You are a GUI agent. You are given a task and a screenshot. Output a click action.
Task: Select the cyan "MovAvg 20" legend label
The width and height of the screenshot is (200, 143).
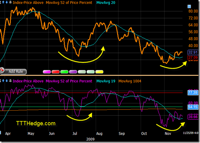[106, 3]
